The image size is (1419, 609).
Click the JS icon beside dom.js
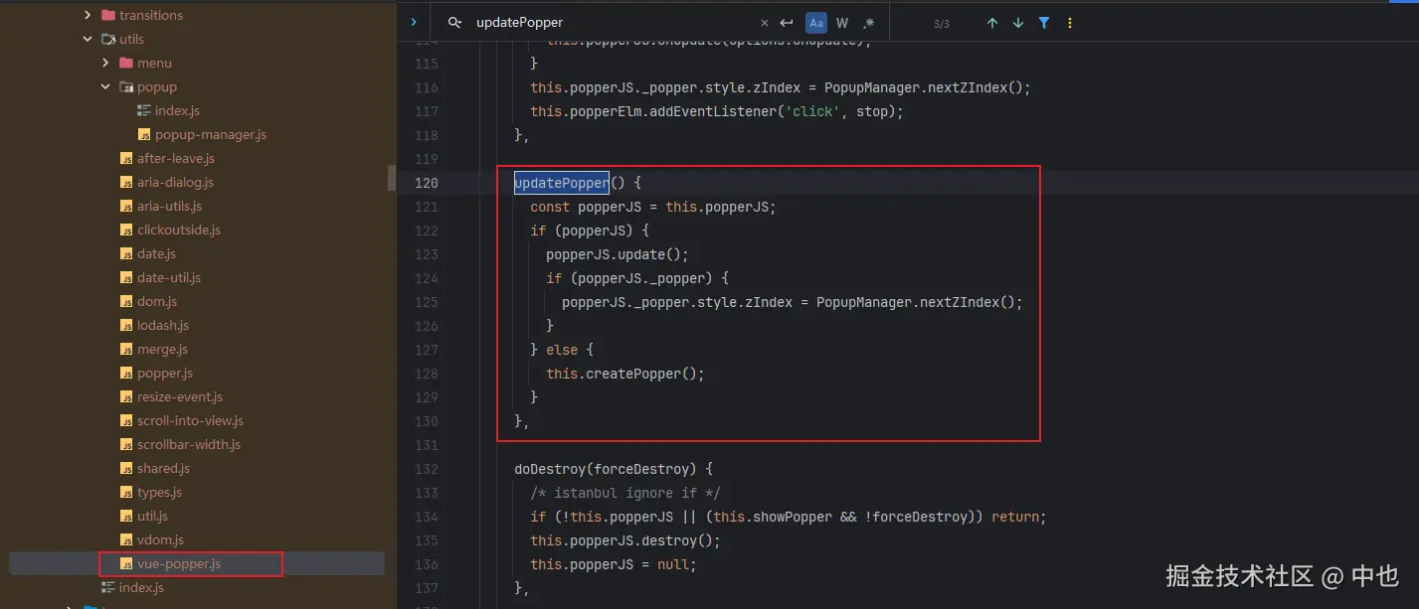tap(126, 301)
